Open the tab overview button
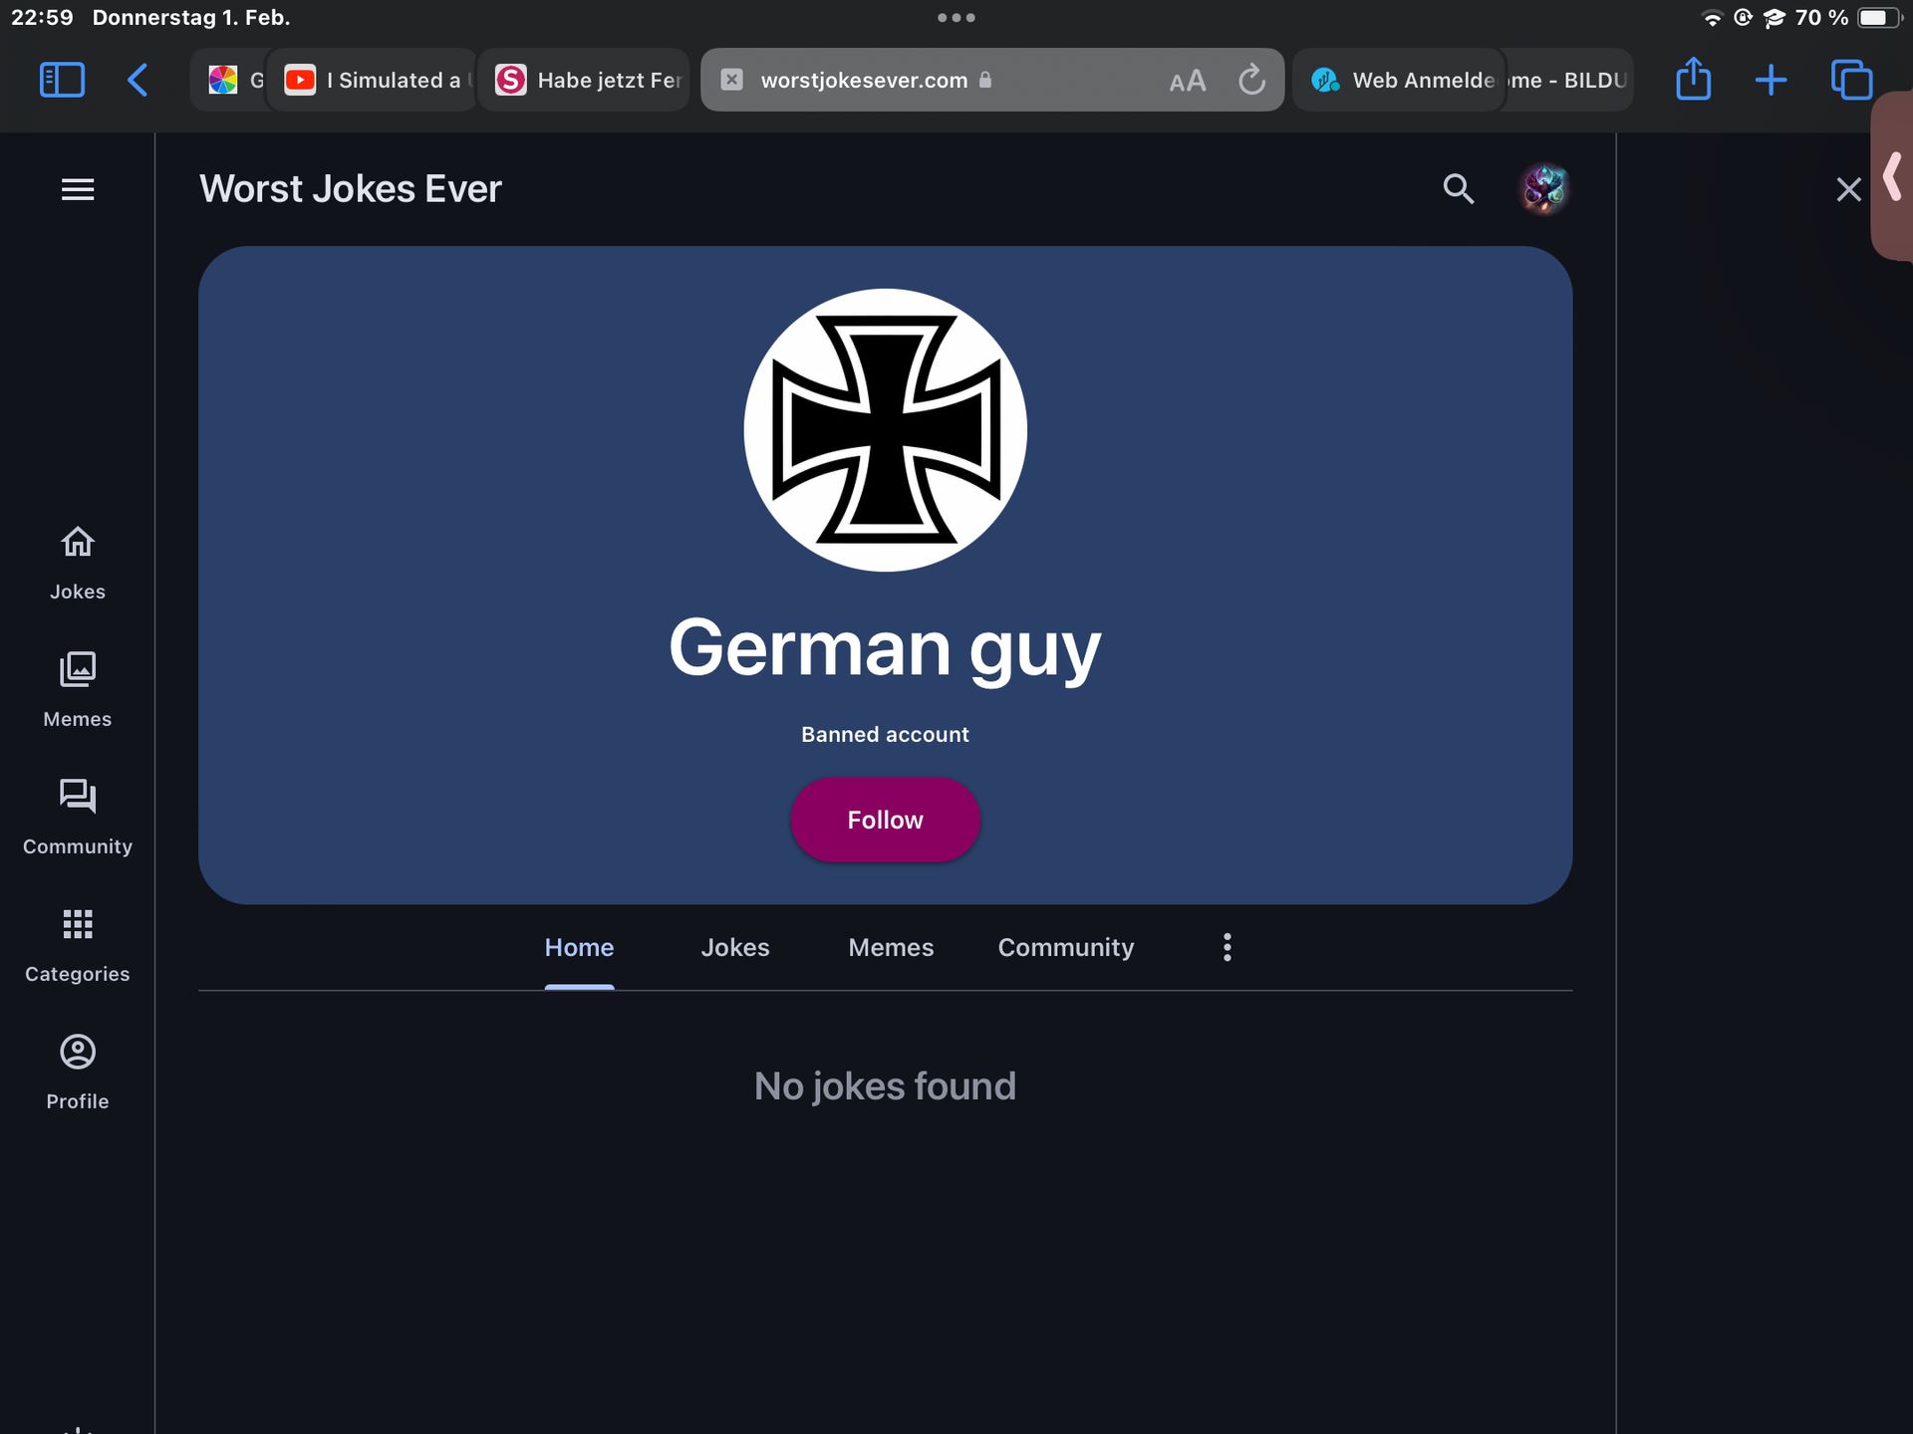The image size is (1913, 1434). click(1851, 80)
